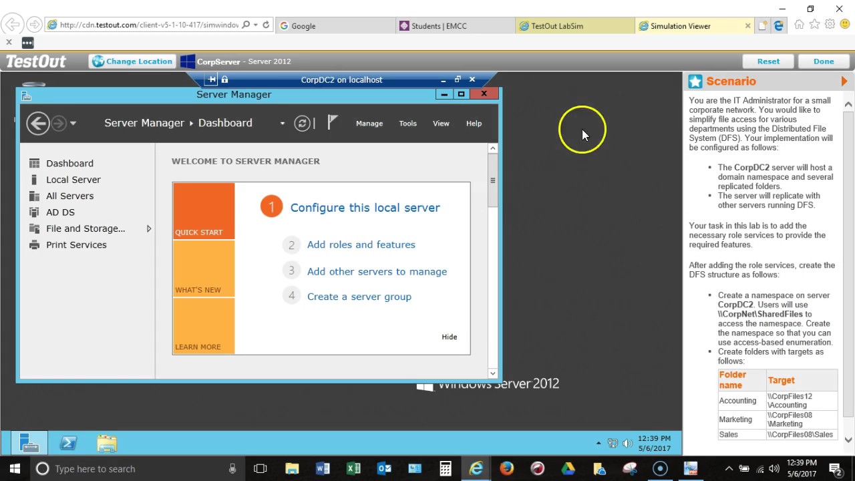Open browser settings gear

pos(830,25)
